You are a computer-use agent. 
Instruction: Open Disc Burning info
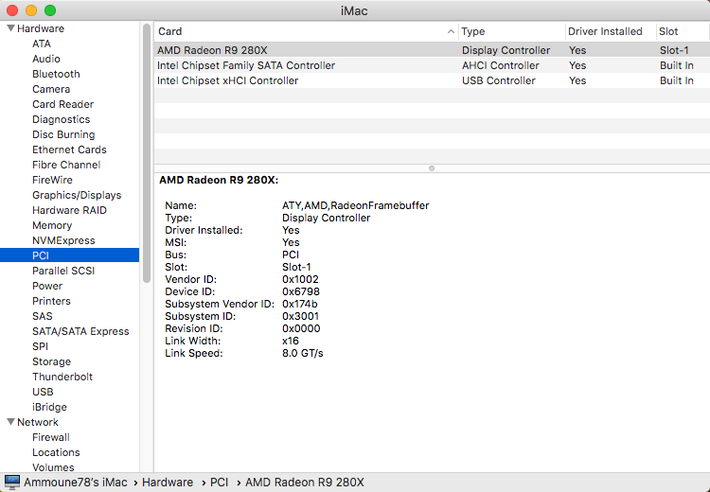coord(63,134)
